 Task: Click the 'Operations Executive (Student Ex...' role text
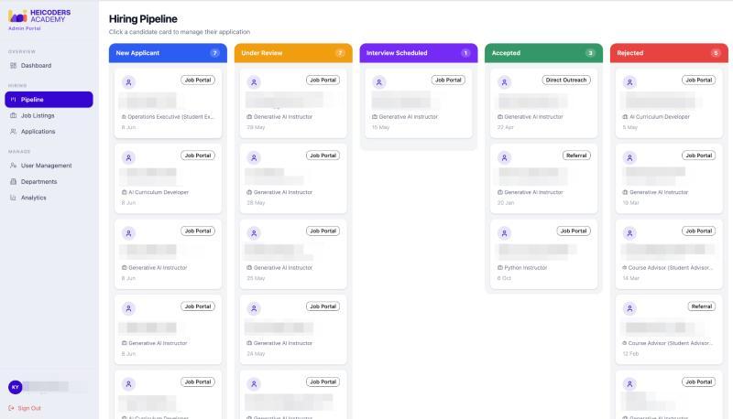(x=171, y=117)
